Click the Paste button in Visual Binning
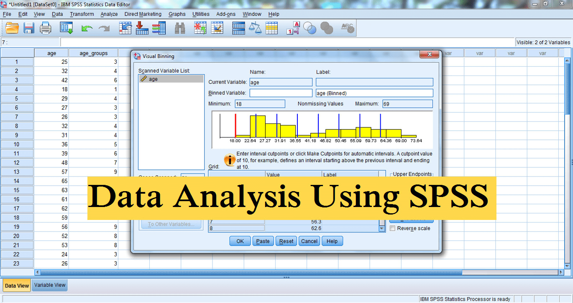The height and width of the screenshot is (303, 573). [263, 241]
